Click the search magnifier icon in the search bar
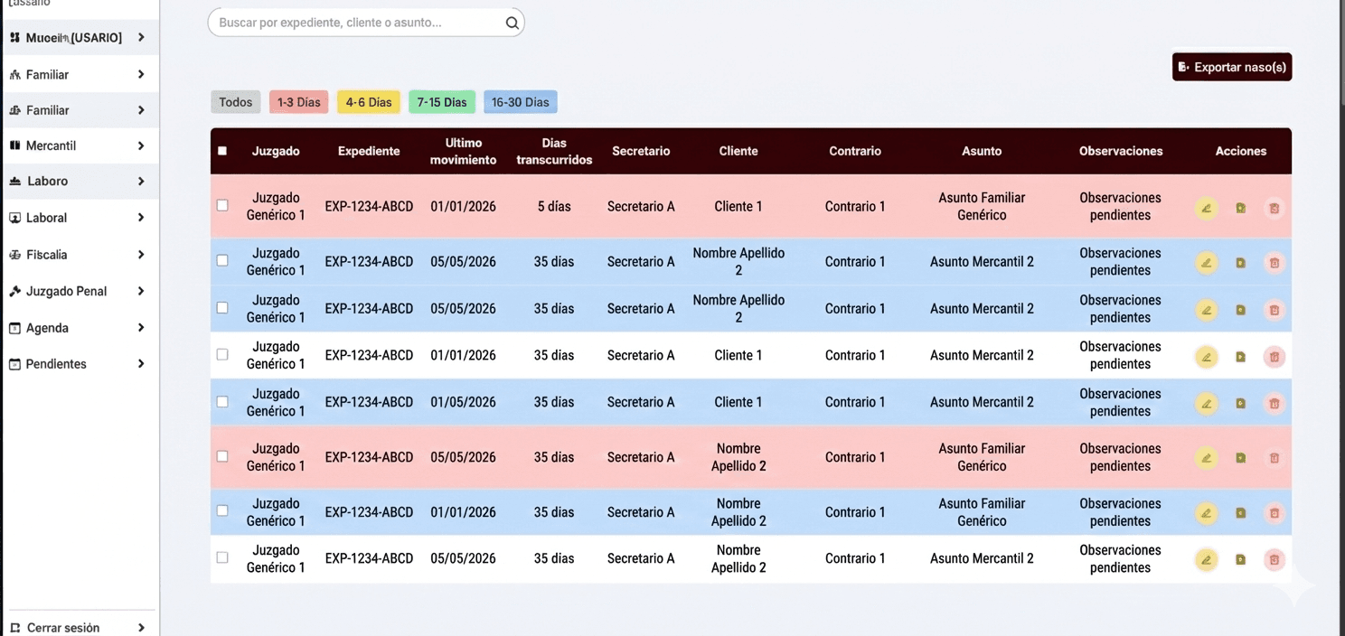This screenshot has width=1345, height=636. [512, 22]
